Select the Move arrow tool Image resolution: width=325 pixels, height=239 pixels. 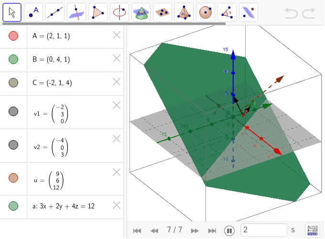coord(12,12)
